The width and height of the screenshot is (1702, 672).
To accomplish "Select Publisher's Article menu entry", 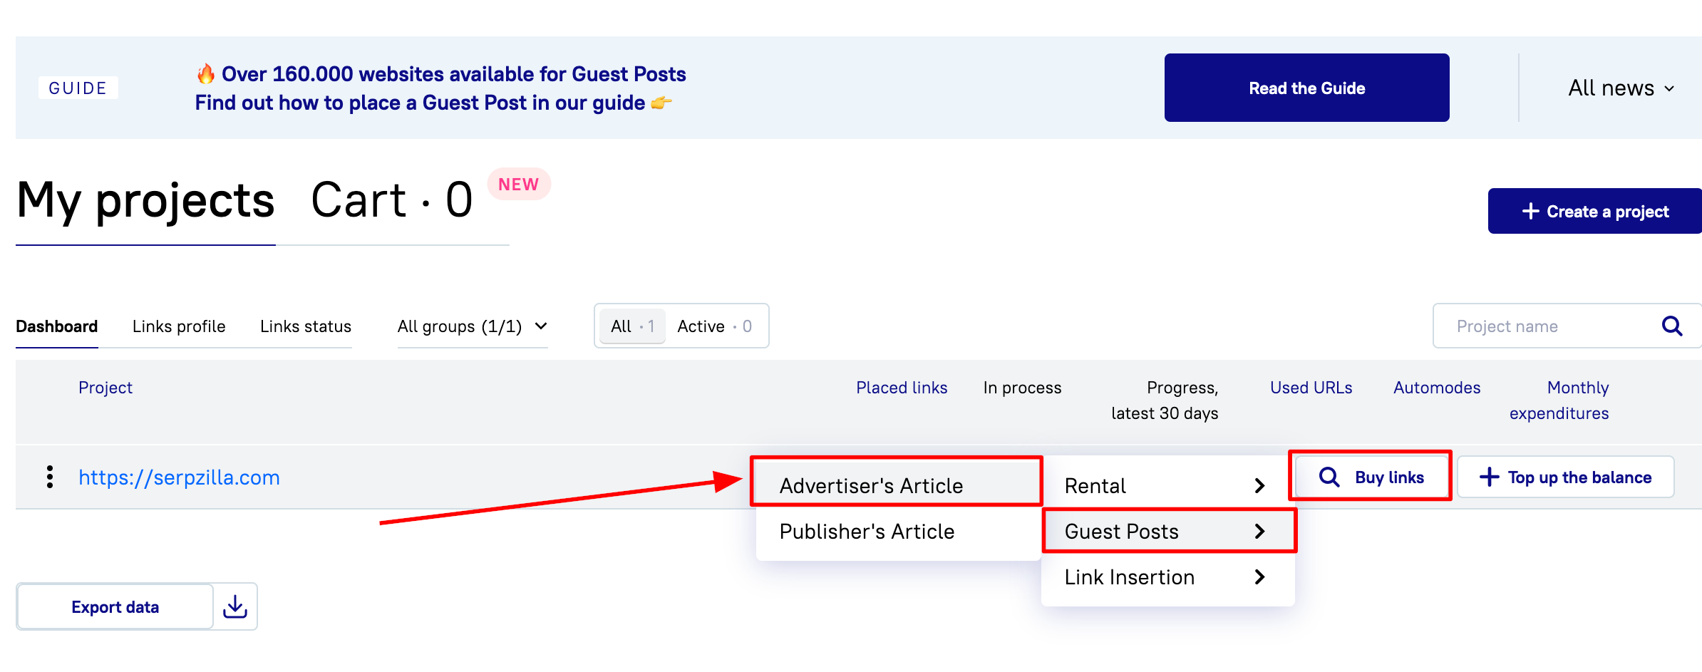I will point(897,532).
